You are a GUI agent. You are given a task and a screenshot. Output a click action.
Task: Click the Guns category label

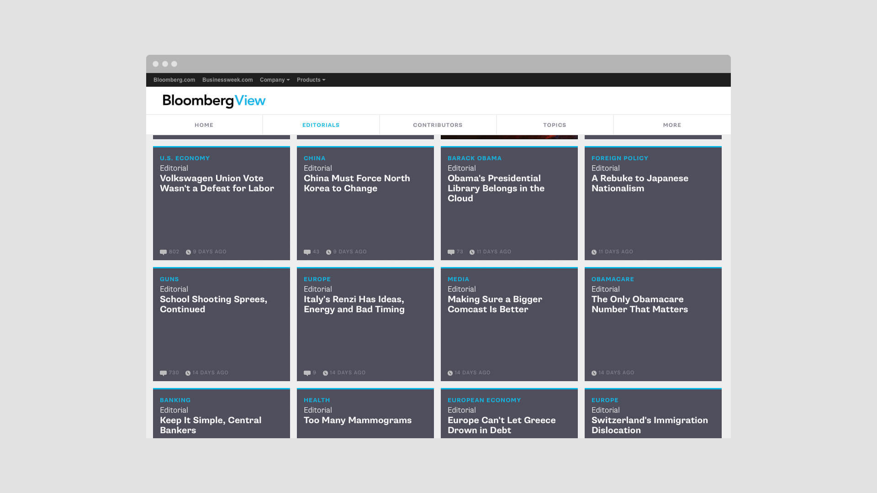pyautogui.click(x=169, y=279)
